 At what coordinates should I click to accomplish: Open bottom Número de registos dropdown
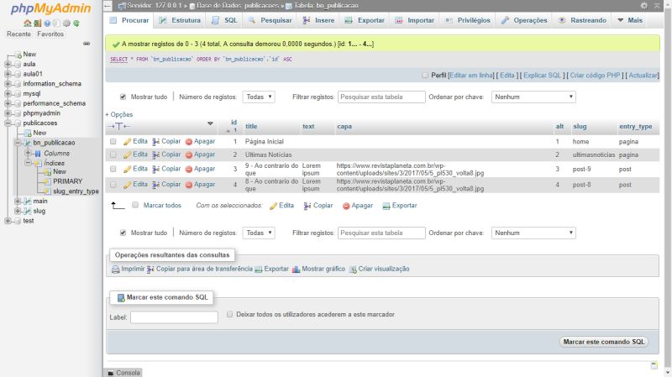click(x=259, y=233)
